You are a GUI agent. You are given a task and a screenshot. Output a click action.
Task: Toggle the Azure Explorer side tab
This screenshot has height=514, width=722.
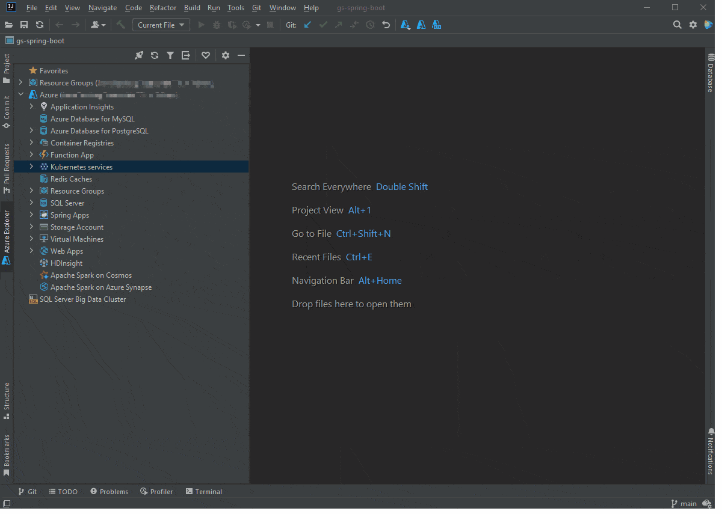point(7,237)
